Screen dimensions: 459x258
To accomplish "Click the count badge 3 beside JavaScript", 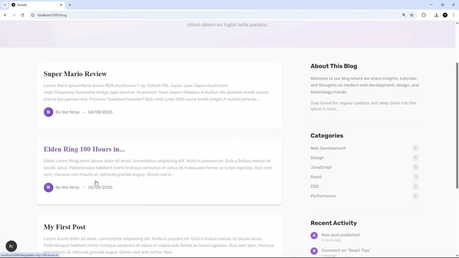I will (x=415, y=167).
